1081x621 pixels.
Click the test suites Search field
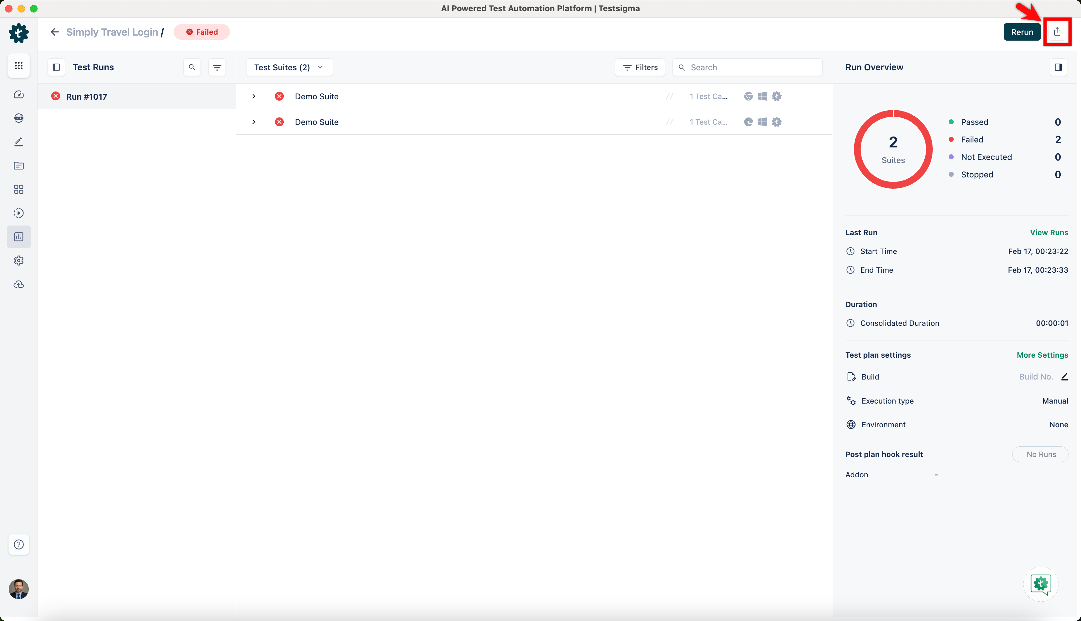751,67
